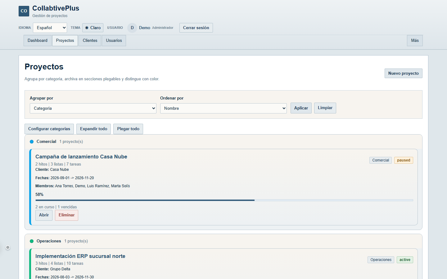
Task: Click the Operaciones green color dot
Action: [x=32, y=241]
